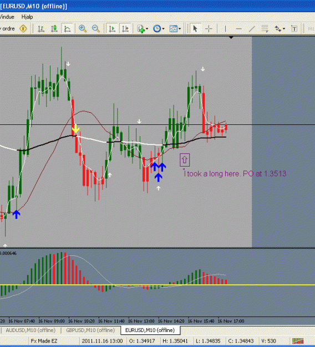315x347 pixels.
Task: Click the 'L: 1.34835' low price
Action: tap(208, 341)
